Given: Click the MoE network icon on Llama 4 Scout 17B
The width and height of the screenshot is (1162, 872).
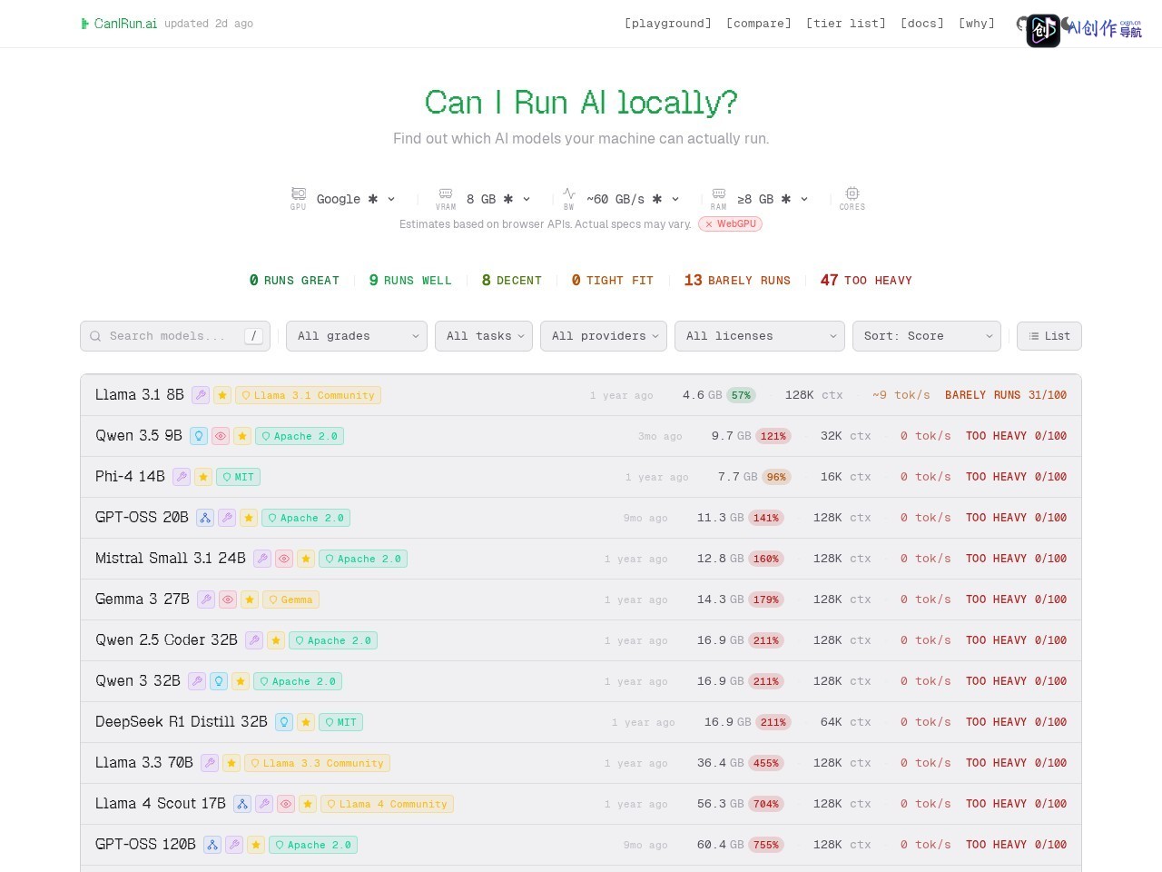Looking at the screenshot, I should pyautogui.click(x=242, y=804).
